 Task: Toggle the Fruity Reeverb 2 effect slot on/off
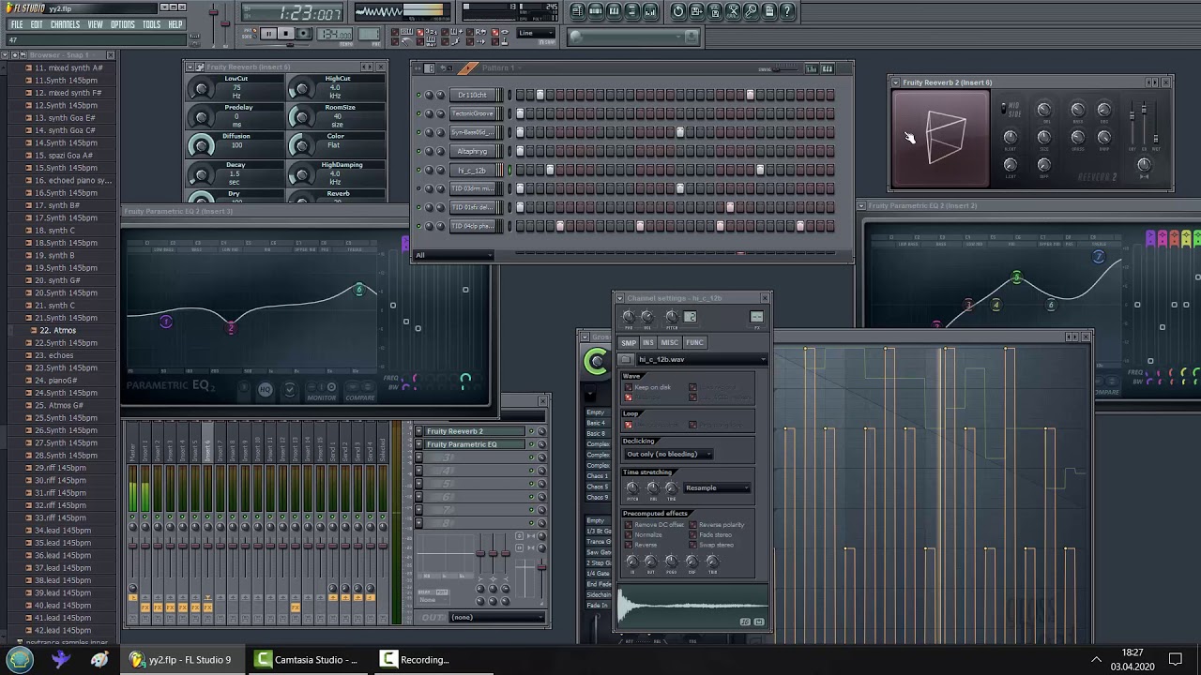(x=530, y=431)
